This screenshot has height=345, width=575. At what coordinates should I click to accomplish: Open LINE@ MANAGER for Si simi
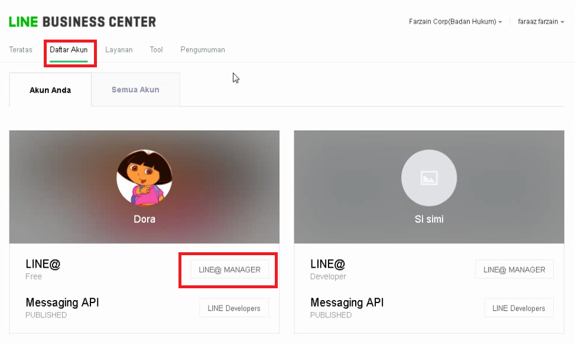point(514,270)
